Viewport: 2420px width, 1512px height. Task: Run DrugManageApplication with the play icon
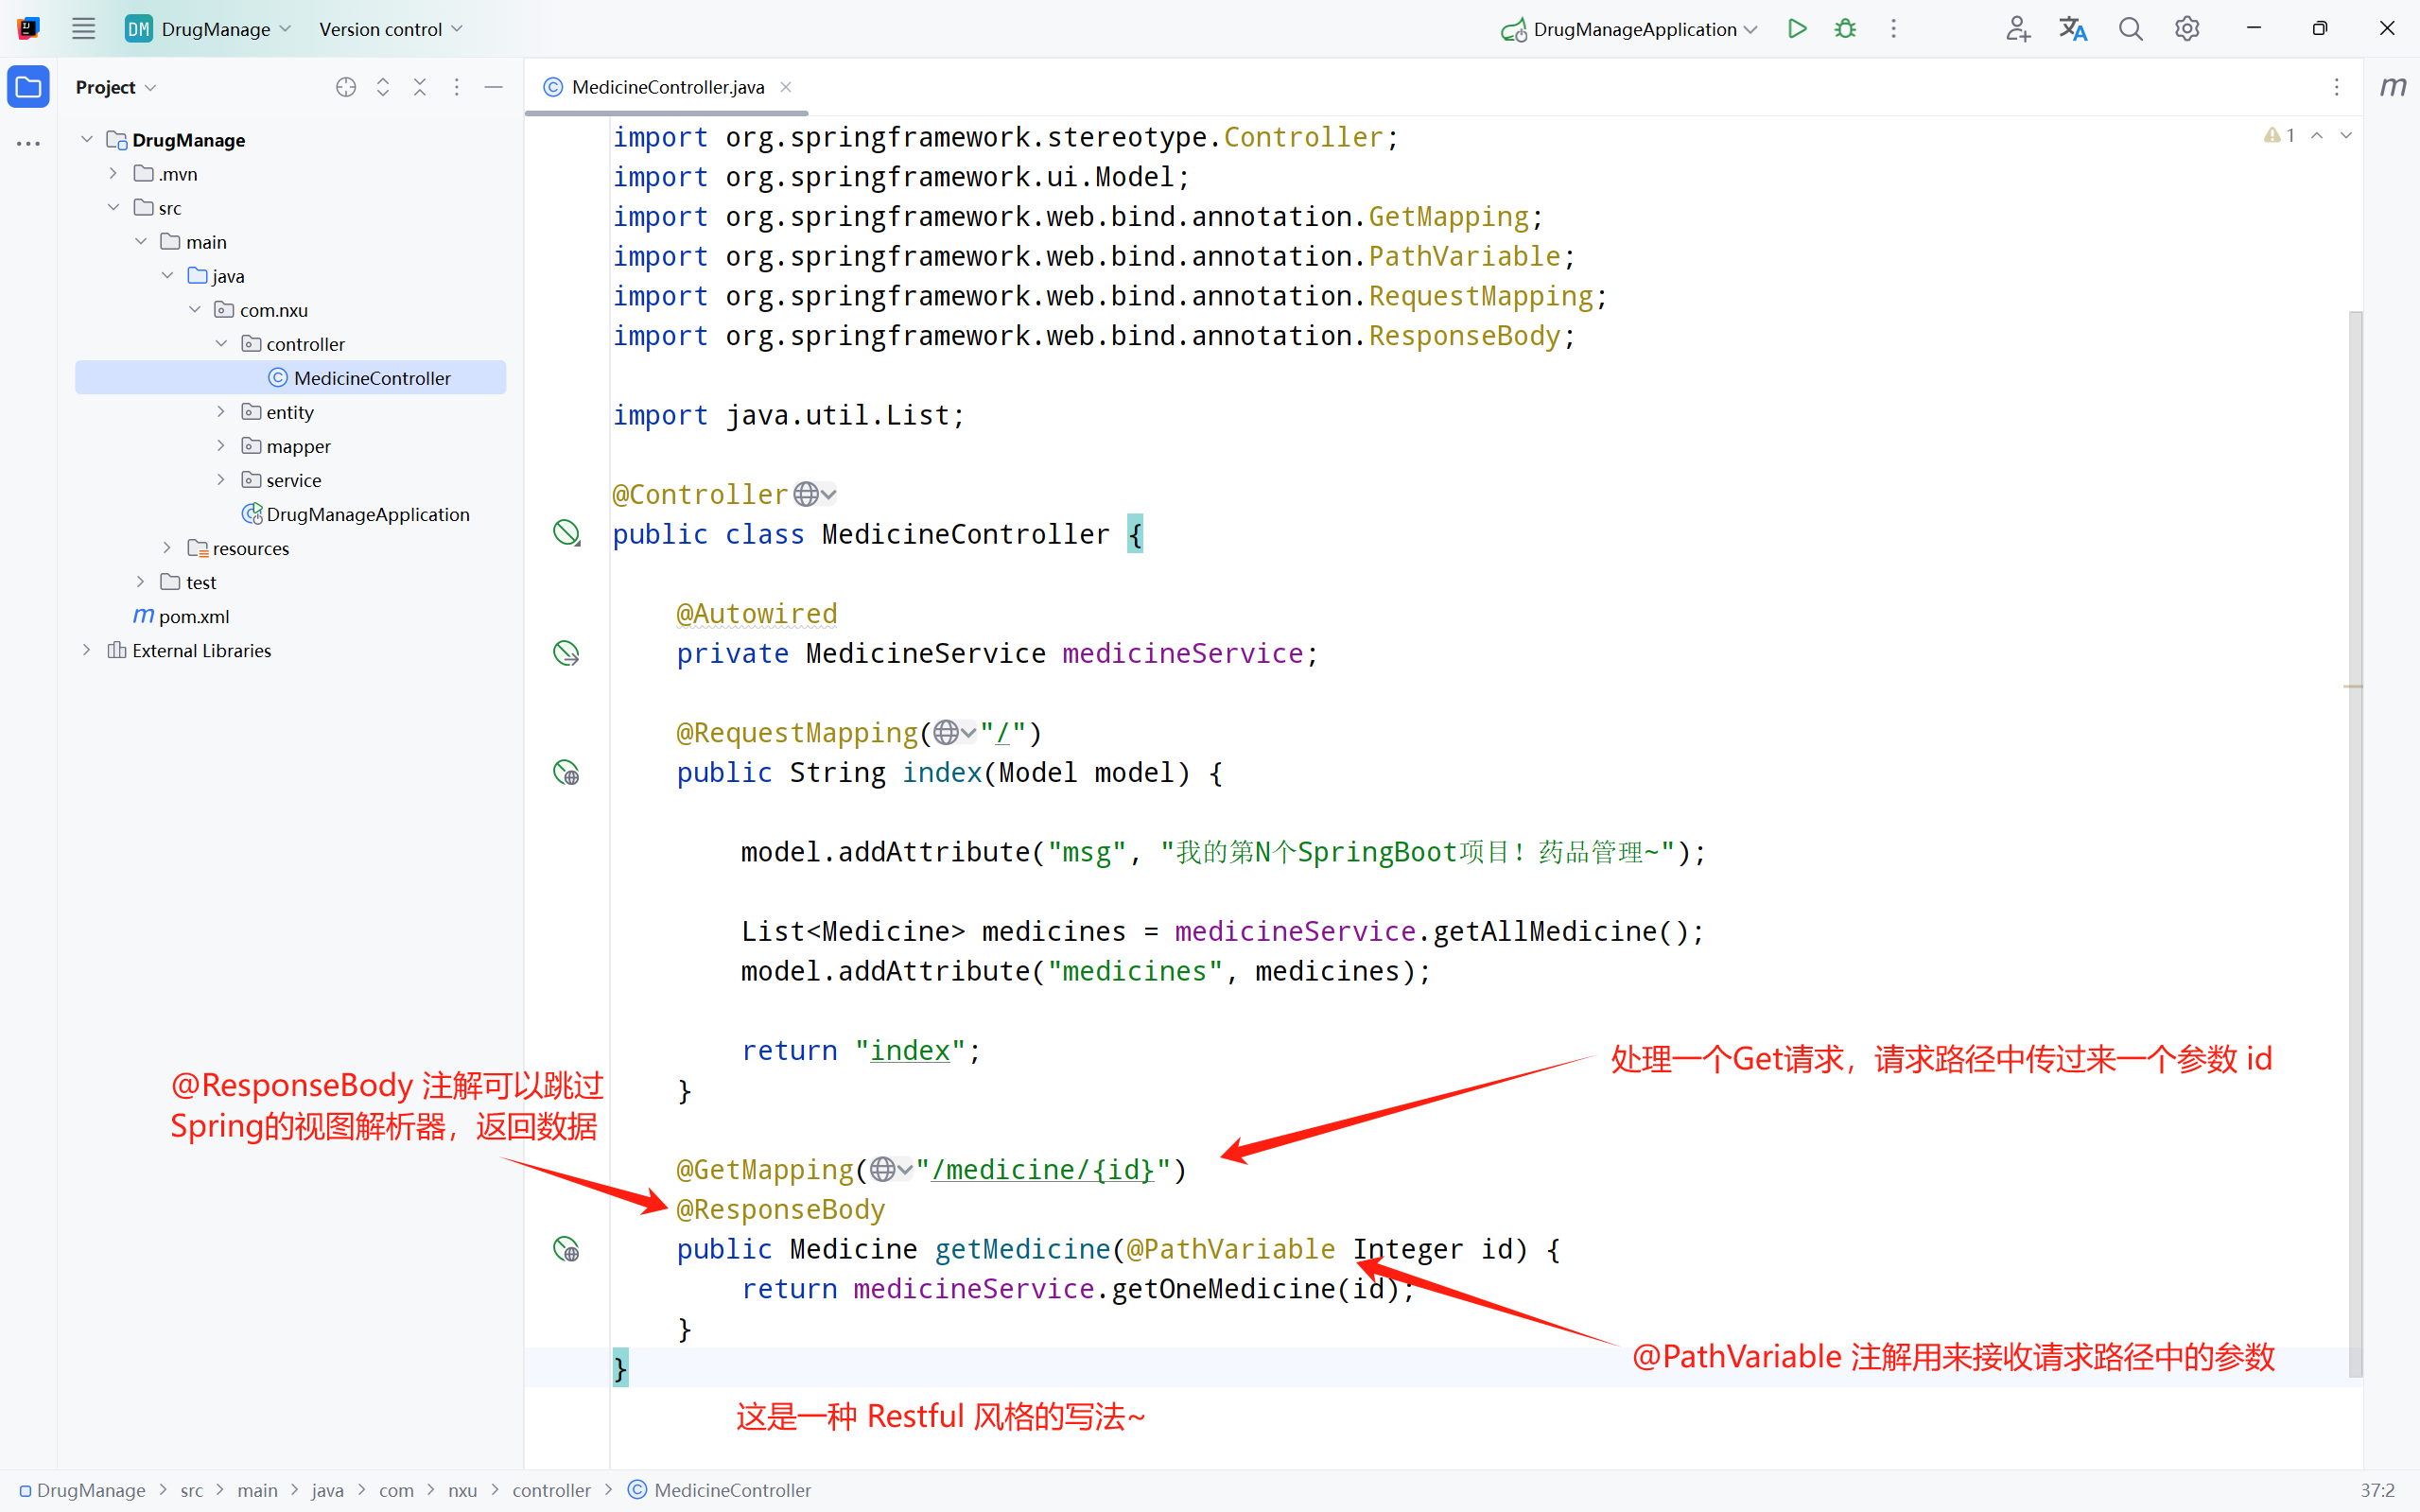1797,29
